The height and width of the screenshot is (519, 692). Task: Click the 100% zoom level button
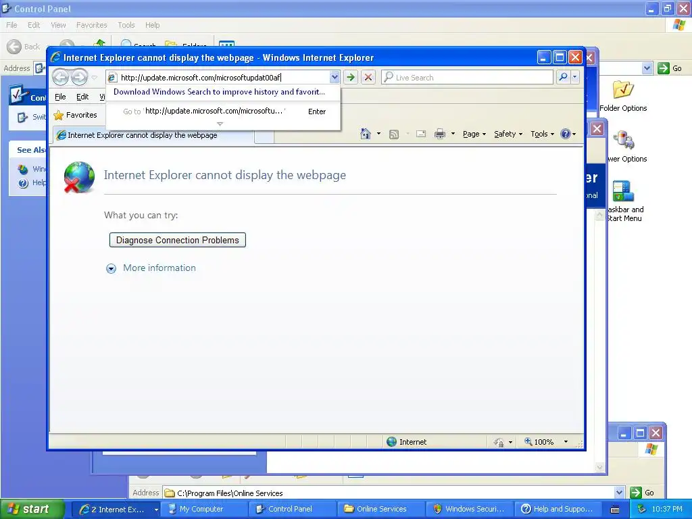tap(539, 442)
